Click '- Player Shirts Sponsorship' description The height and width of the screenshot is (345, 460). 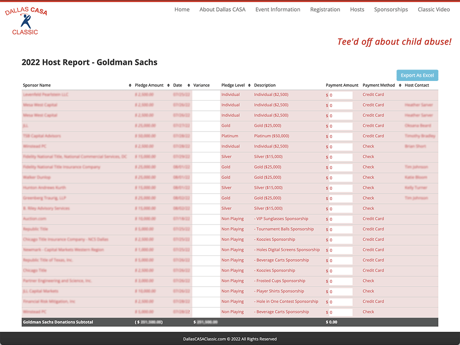click(x=279, y=291)
